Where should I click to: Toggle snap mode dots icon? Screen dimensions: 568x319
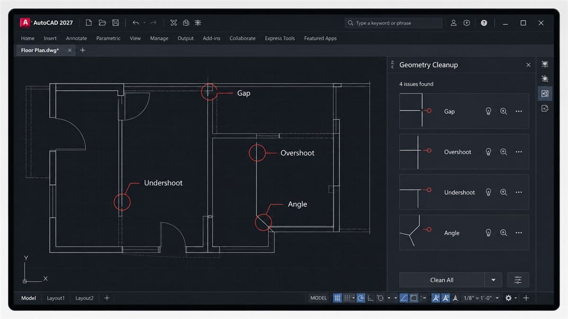pyautogui.click(x=347, y=298)
